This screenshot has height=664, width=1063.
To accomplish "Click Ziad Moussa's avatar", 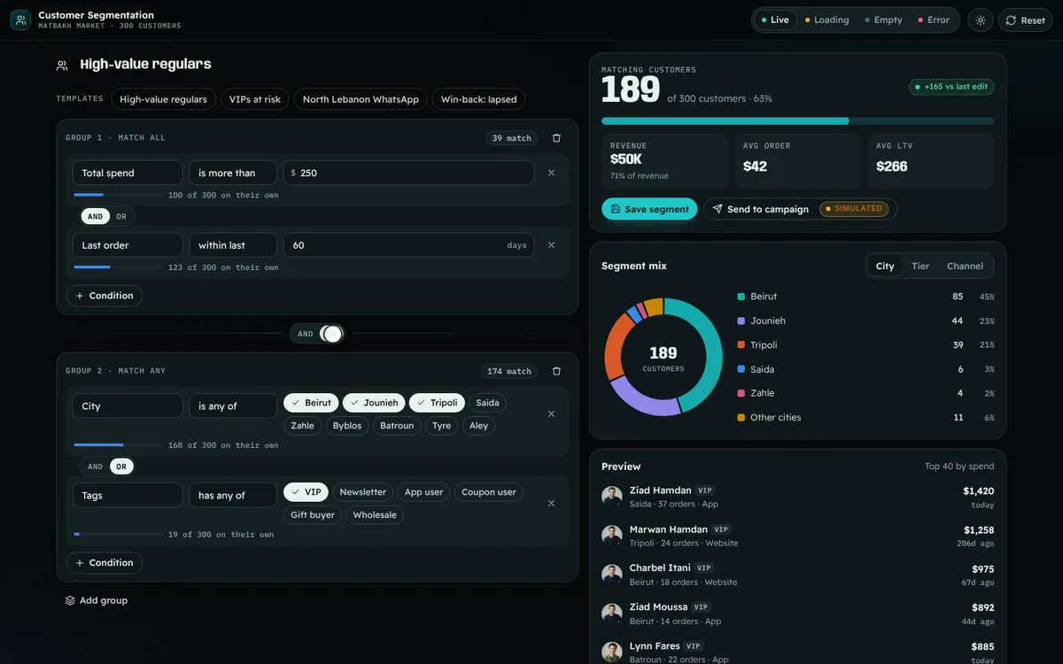I will click(612, 614).
